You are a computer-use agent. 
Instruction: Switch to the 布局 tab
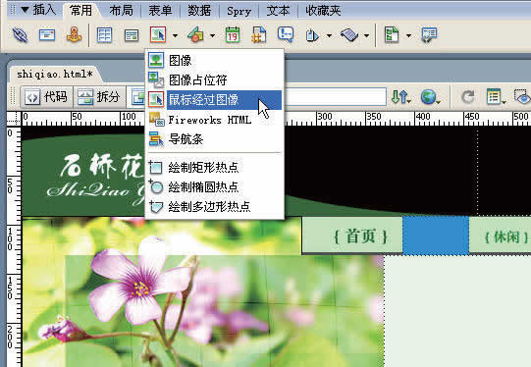point(121,11)
